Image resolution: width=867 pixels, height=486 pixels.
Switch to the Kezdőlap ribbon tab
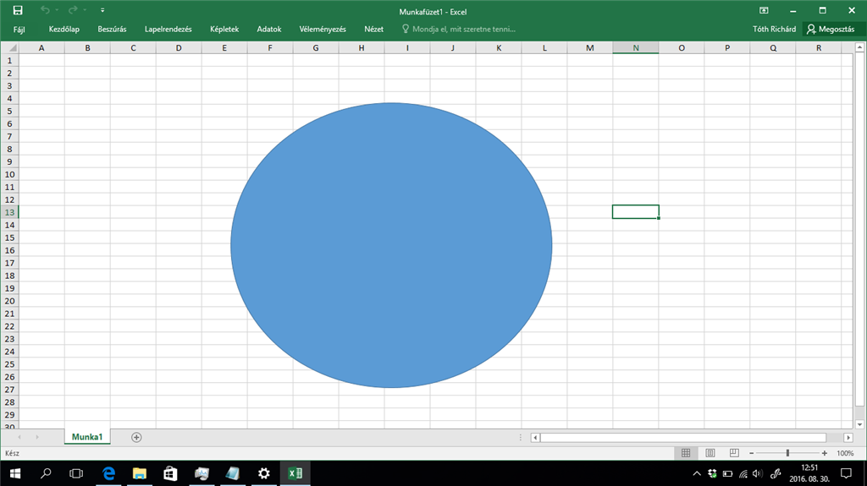pyautogui.click(x=64, y=30)
